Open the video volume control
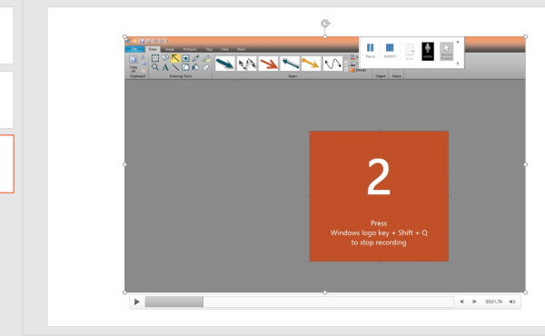 point(512,301)
